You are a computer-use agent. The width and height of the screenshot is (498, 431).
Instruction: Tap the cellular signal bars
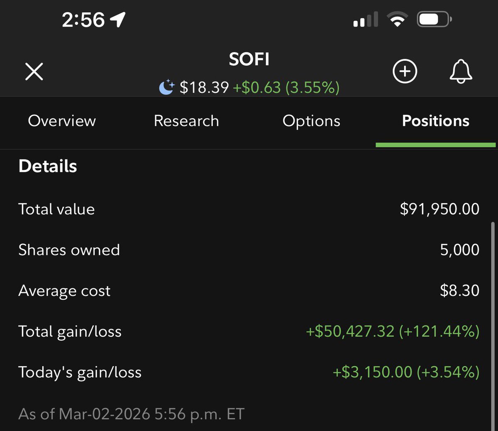coord(366,20)
